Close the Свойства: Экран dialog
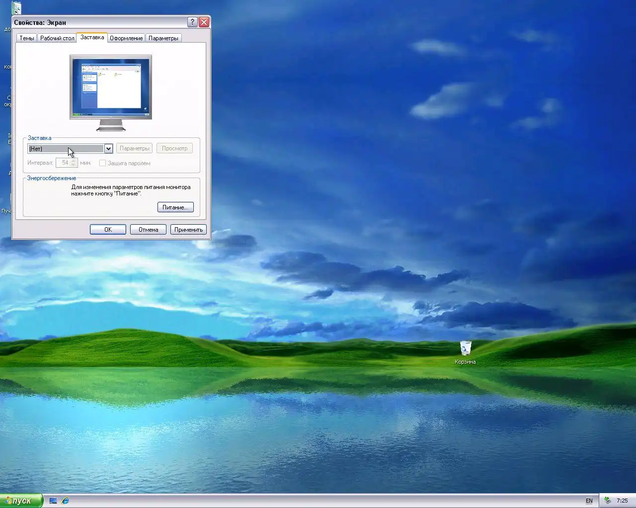The width and height of the screenshot is (636, 508). [x=204, y=22]
